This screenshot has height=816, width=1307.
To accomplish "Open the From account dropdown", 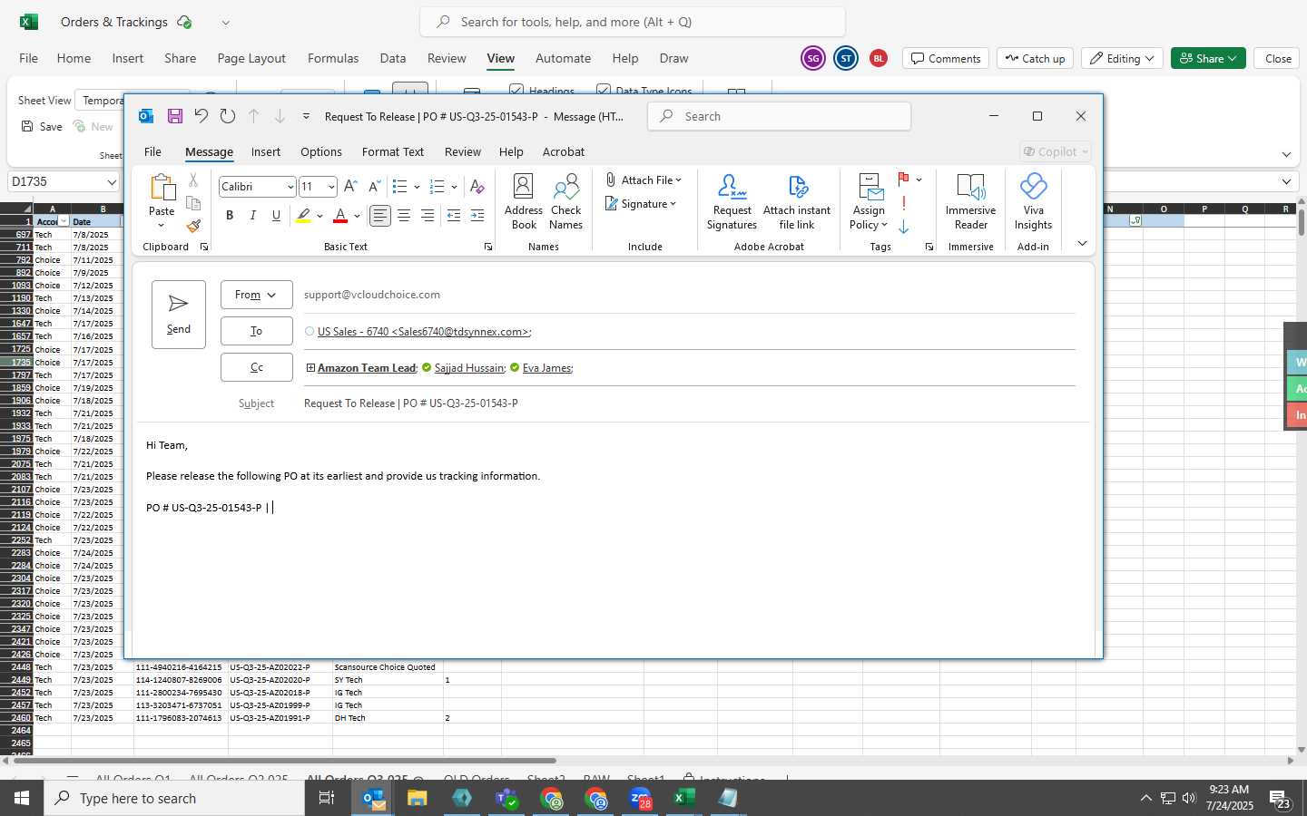I will pos(256,295).
